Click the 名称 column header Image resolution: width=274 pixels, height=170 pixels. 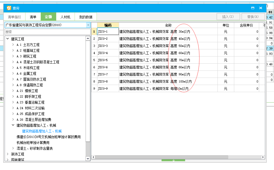[168, 25]
